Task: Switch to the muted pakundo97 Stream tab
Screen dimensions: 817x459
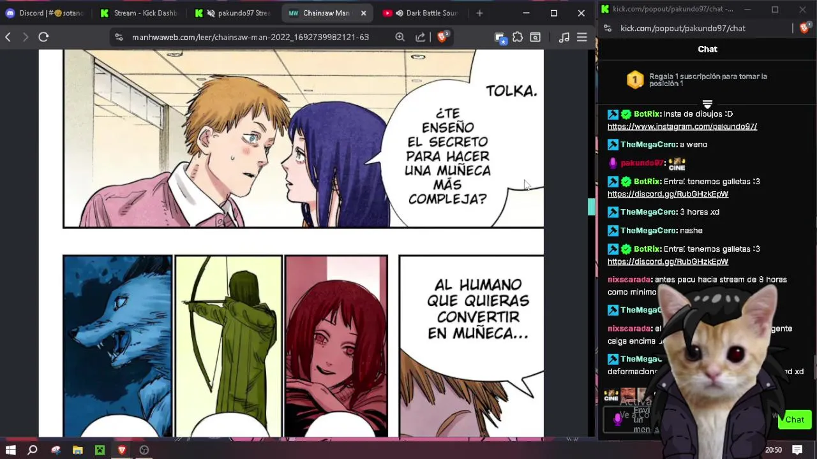Action: tap(233, 13)
